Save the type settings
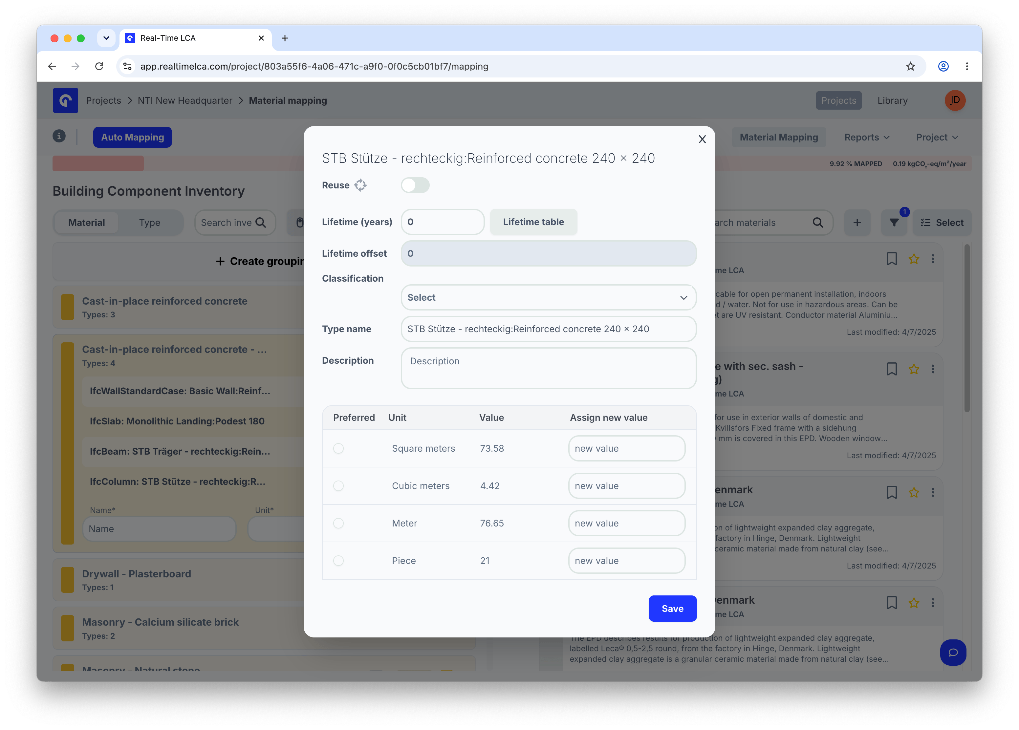Viewport: 1019px width, 730px height. (672, 609)
